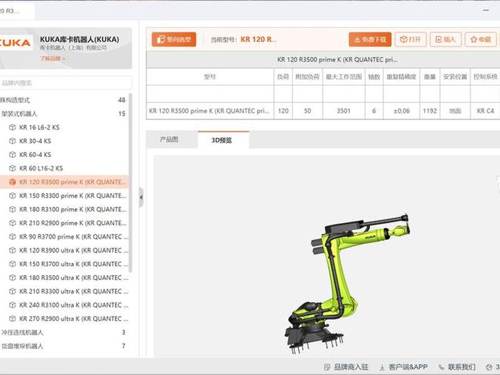Viewport: 500px width, 375px height.
Task: Select KR 150 R3300 prime K in list
Action: [x=73, y=196]
